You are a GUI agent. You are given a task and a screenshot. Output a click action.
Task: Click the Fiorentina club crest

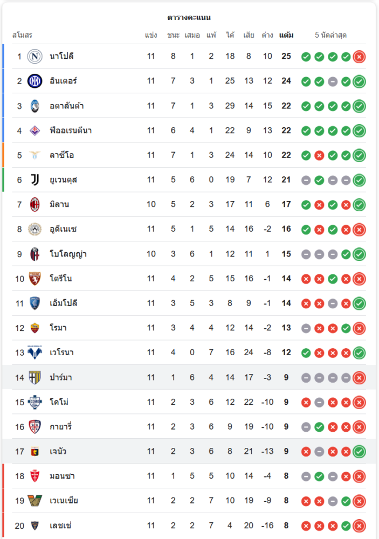click(35, 130)
